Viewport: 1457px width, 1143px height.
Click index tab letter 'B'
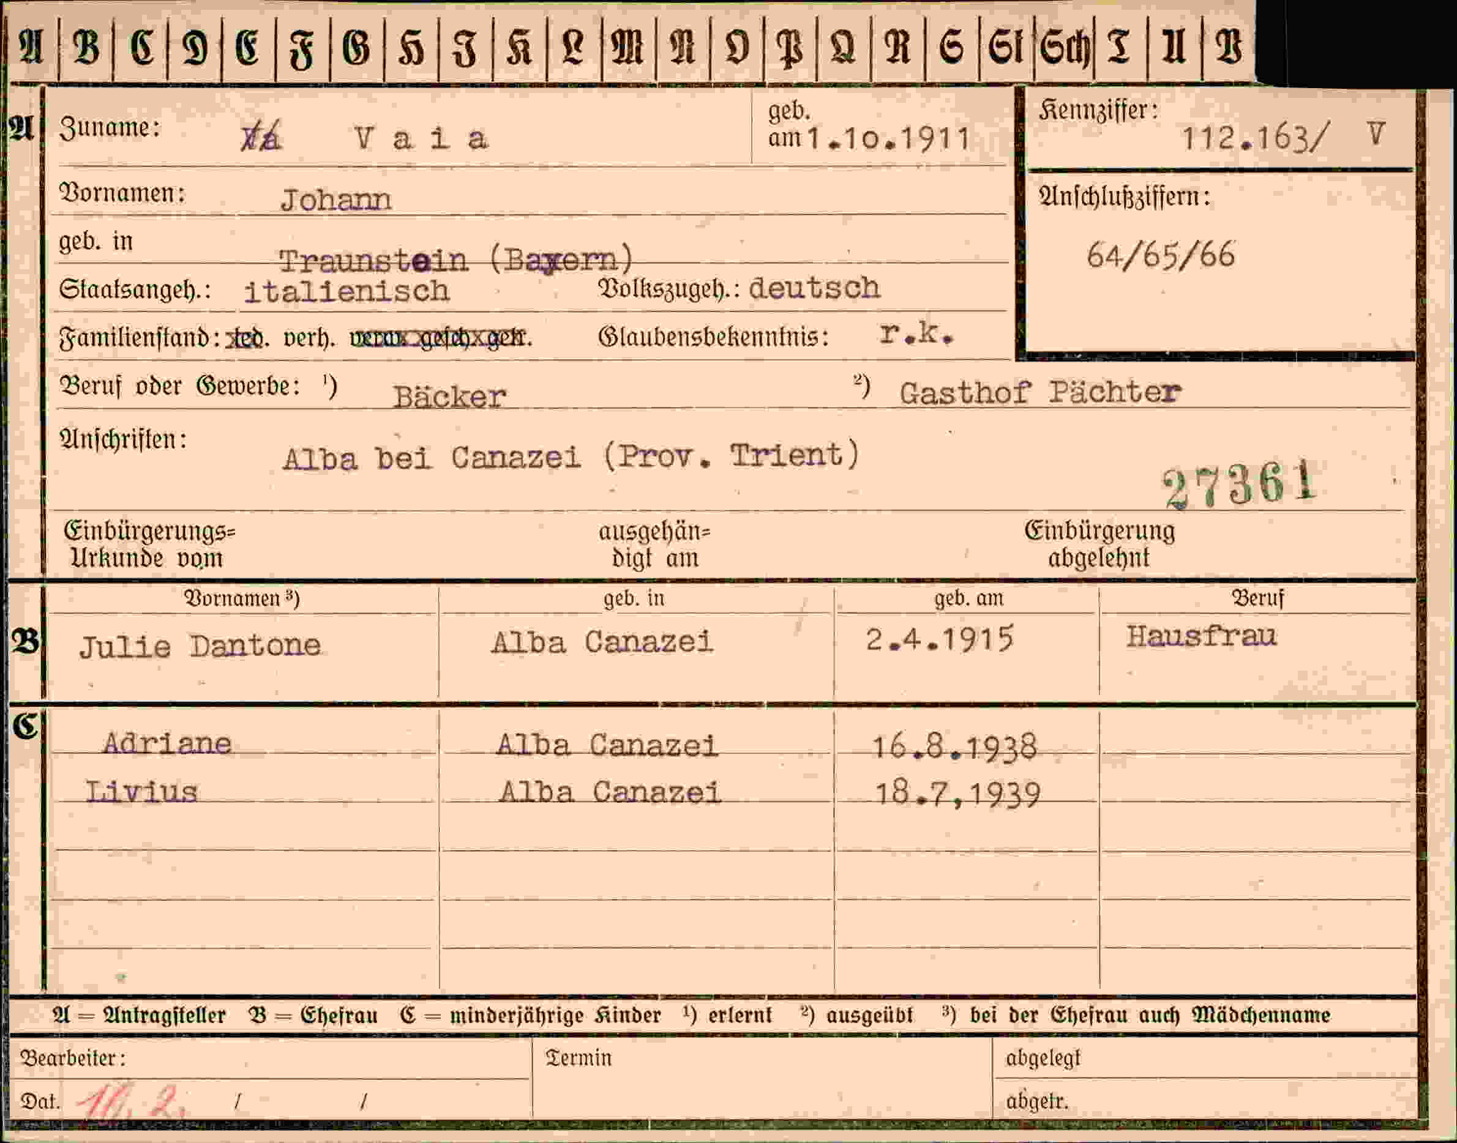click(x=86, y=47)
